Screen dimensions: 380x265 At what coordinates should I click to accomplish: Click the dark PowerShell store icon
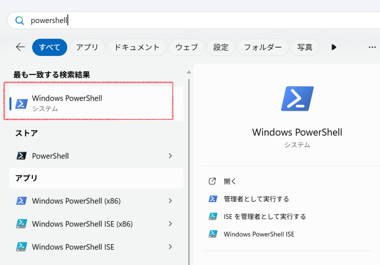point(22,156)
